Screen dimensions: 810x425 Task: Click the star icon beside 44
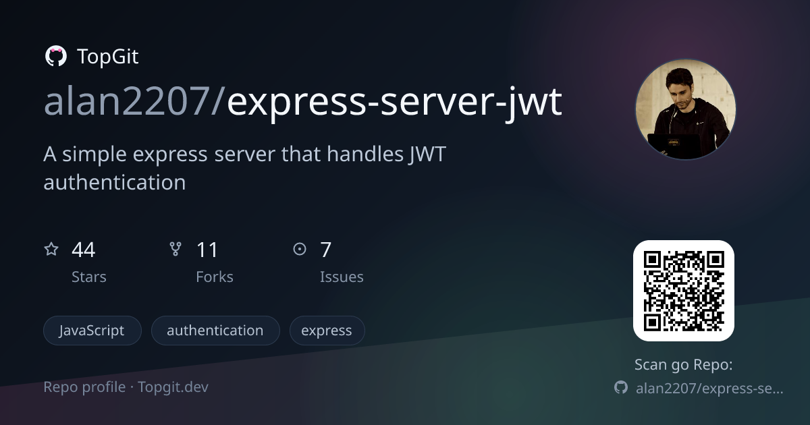pyautogui.click(x=51, y=250)
